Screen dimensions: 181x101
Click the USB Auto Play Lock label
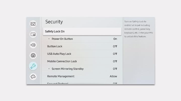coord(59,54)
